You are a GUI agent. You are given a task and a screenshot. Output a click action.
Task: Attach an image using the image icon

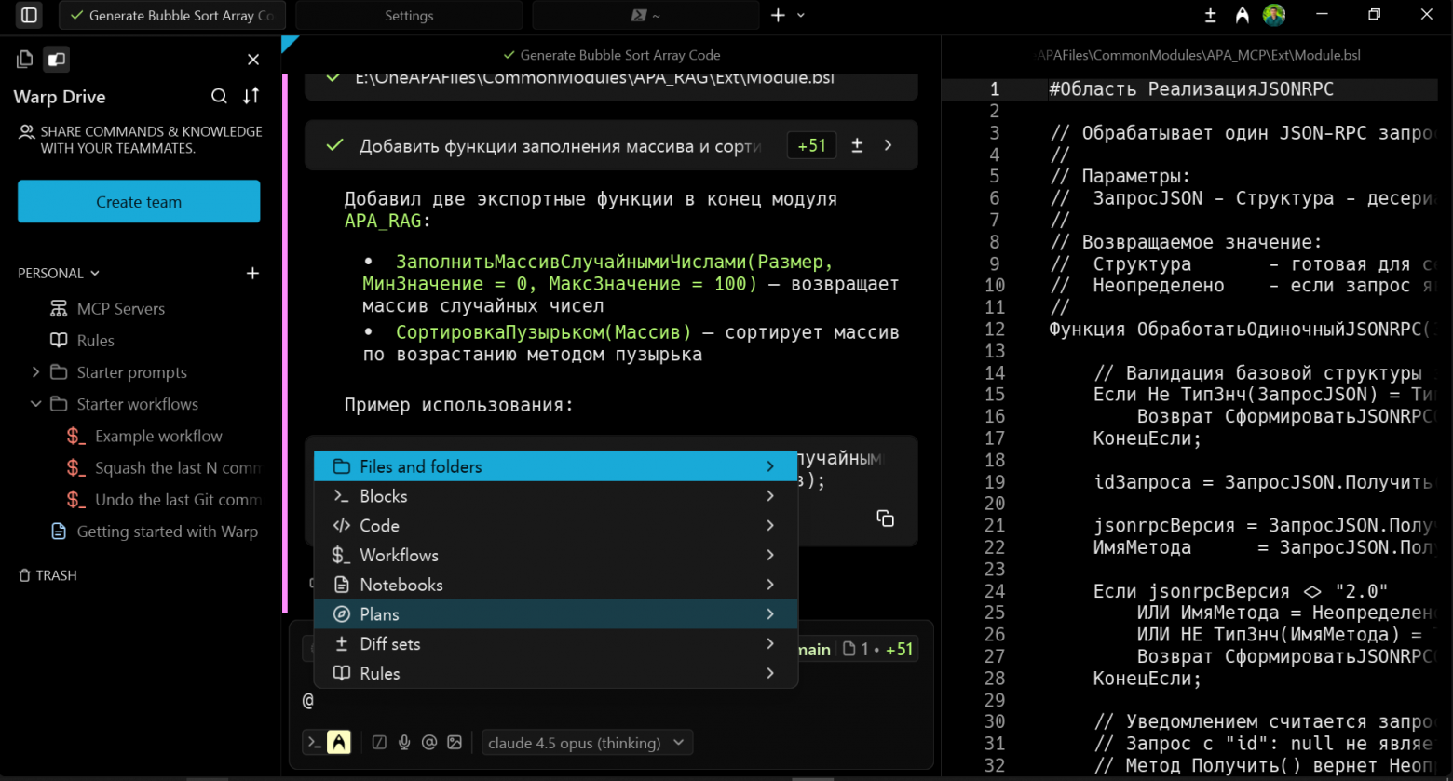(x=455, y=742)
